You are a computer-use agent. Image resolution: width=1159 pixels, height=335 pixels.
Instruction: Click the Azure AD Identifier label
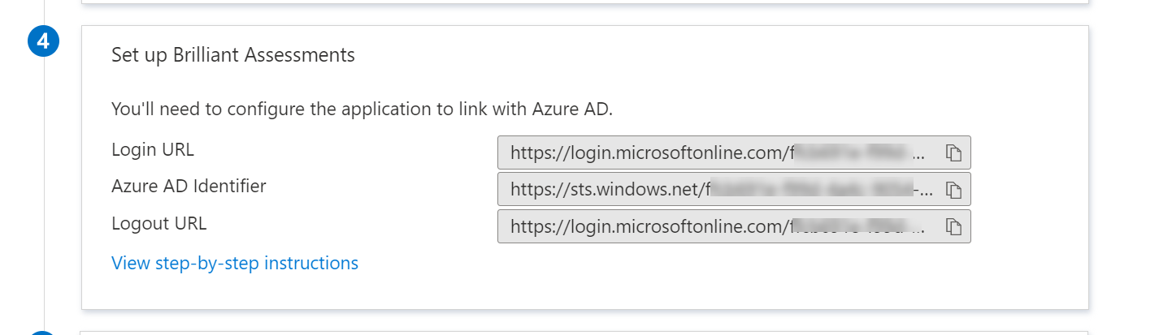click(x=189, y=187)
